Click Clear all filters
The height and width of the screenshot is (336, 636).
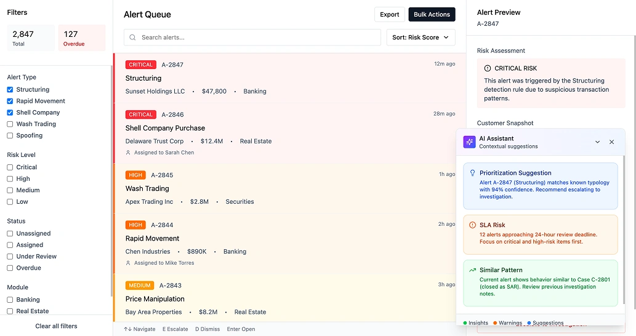pyautogui.click(x=56, y=326)
